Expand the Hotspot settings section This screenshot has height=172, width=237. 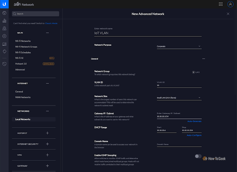47,133
